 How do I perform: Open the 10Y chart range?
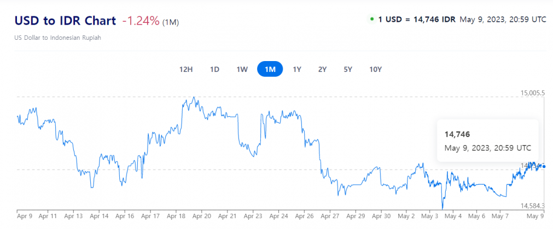tap(375, 69)
